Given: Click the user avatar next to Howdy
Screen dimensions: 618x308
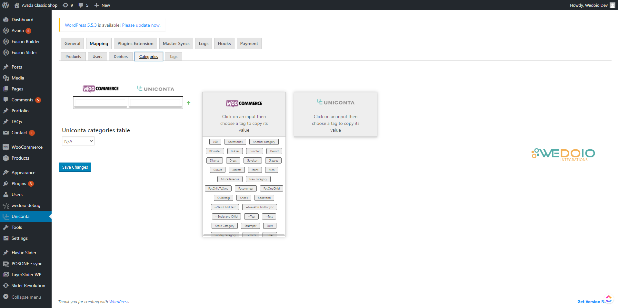Looking at the screenshot, I should (613, 5).
